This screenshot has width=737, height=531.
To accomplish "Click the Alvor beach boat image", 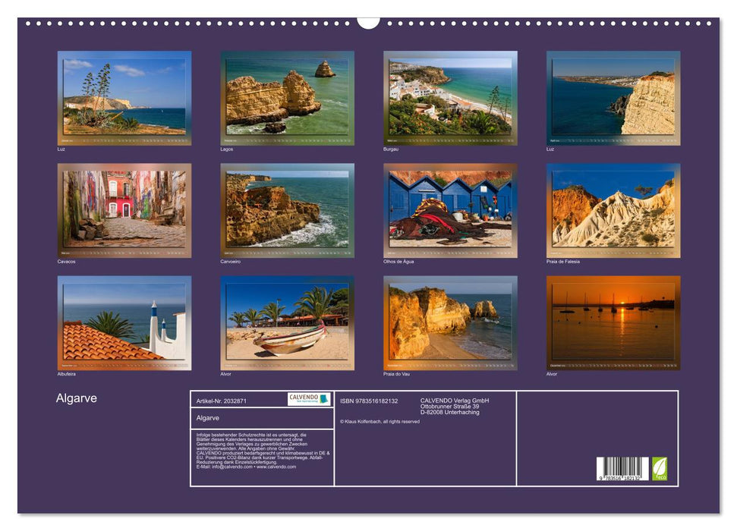I will (x=286, y=322).
